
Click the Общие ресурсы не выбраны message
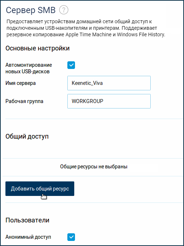(94, 167)
